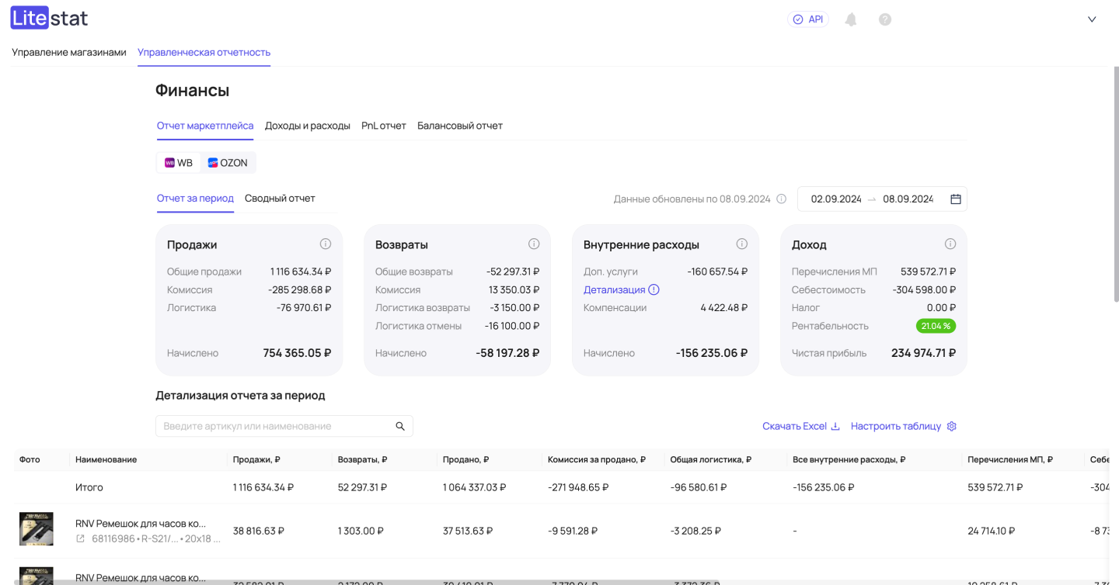
Task: Click the notification bell icon
Action: 851,19
